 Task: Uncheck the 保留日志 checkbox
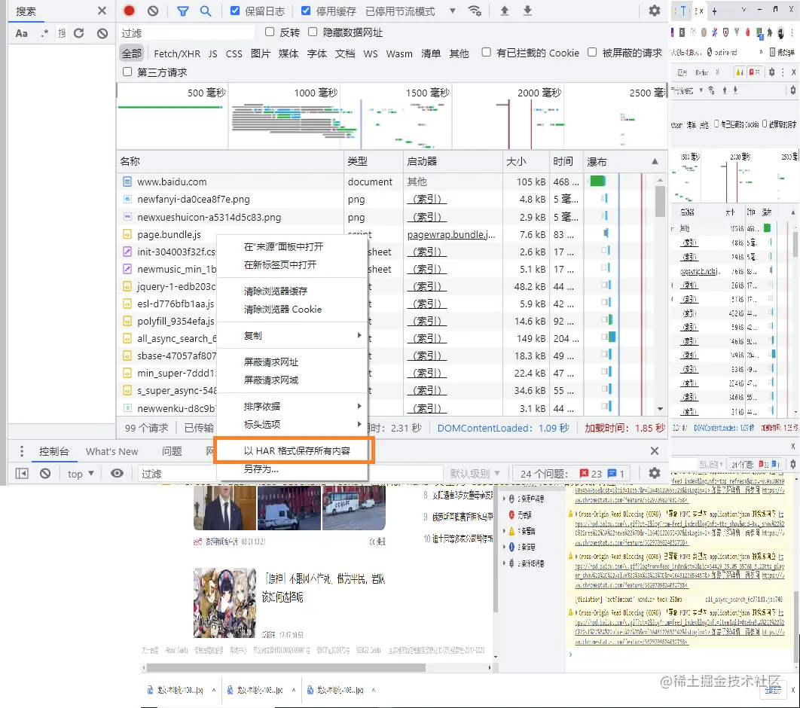tap(237, 11)
